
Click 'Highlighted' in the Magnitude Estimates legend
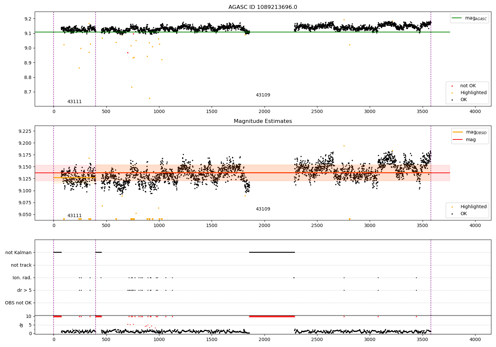pyautogui.click(x=473, y=207)
